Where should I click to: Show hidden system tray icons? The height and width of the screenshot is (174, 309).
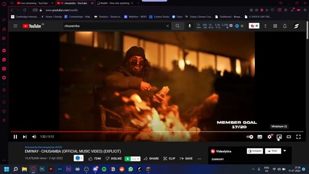pos(253,169)
